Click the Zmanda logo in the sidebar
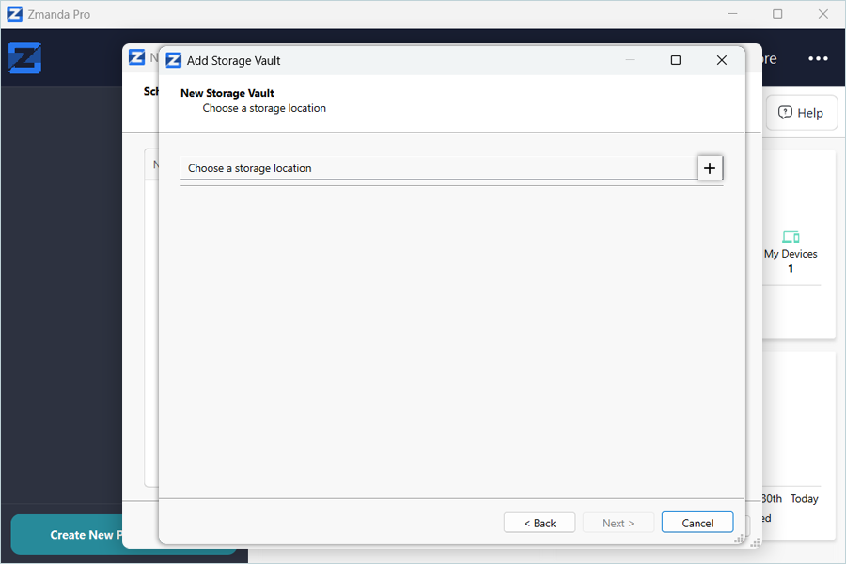 (24, 57)
